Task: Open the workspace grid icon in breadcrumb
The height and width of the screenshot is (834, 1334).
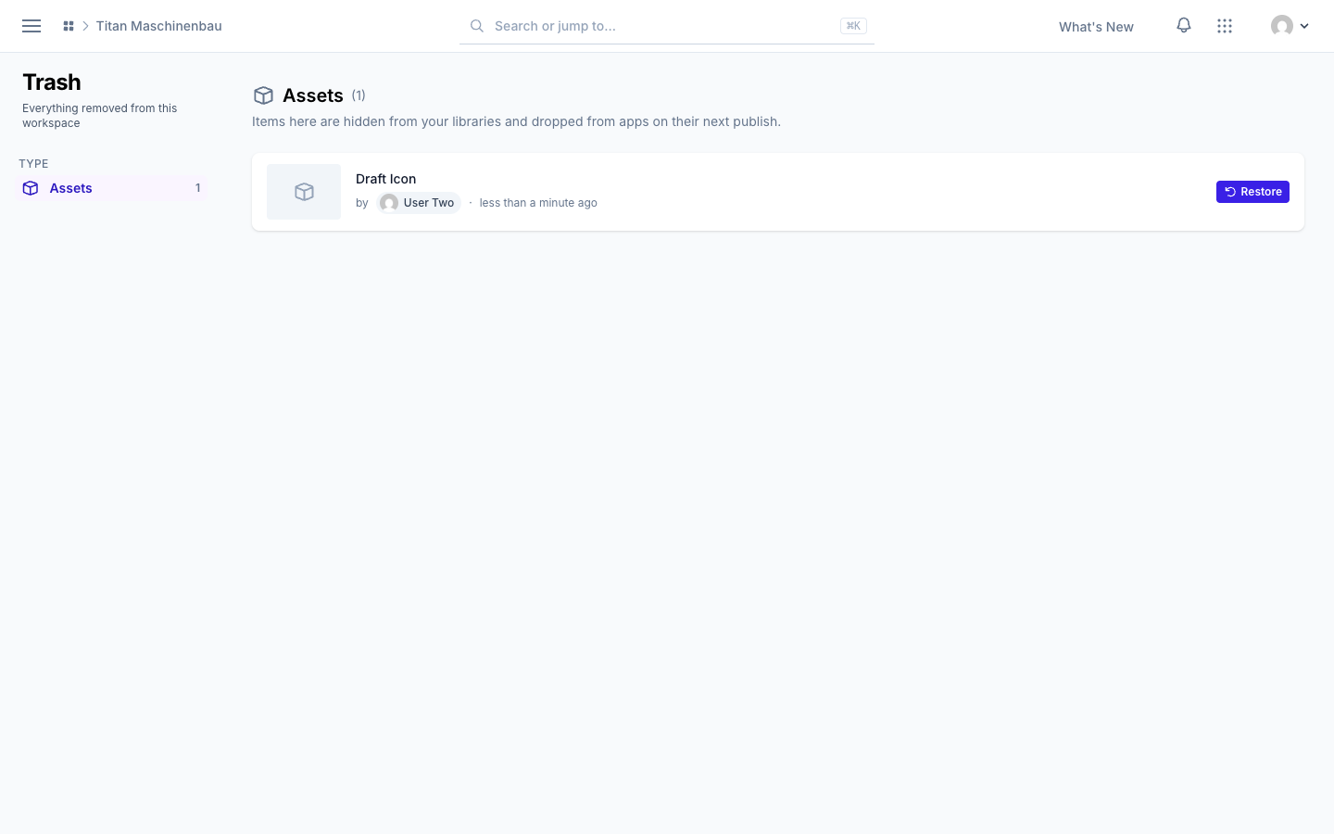Action: (x=69, y=26)
